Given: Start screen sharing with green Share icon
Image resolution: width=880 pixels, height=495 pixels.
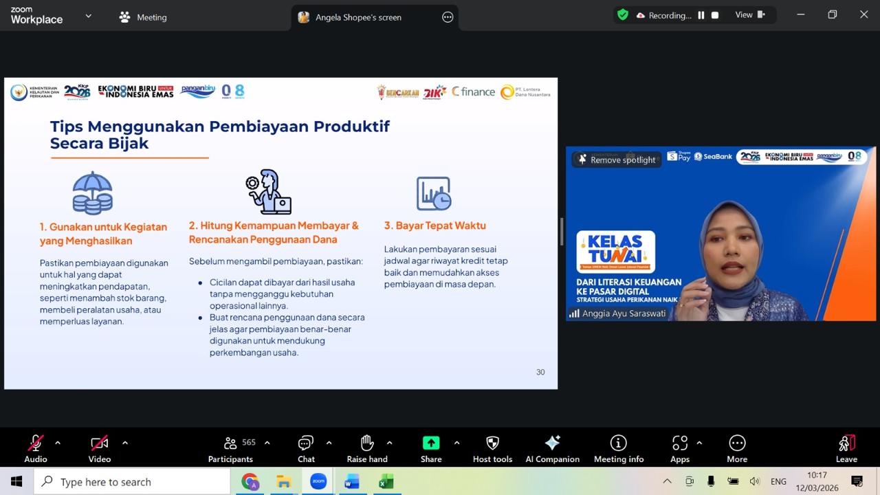Looking at the screenshot, I should coord(431,449).
